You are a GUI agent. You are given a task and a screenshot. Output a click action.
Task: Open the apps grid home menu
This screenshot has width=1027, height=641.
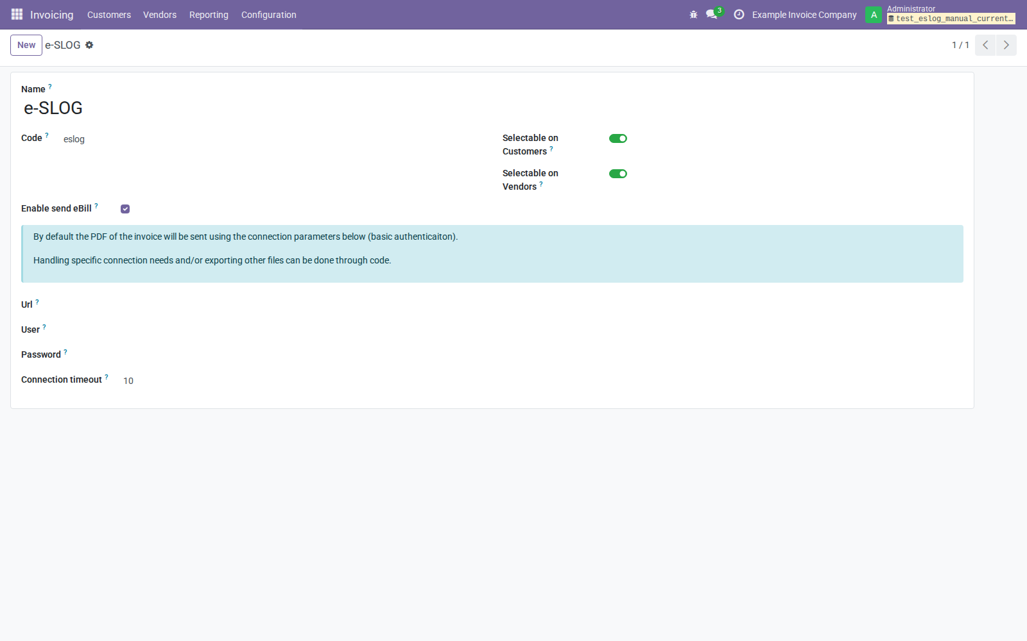[17, 14]
